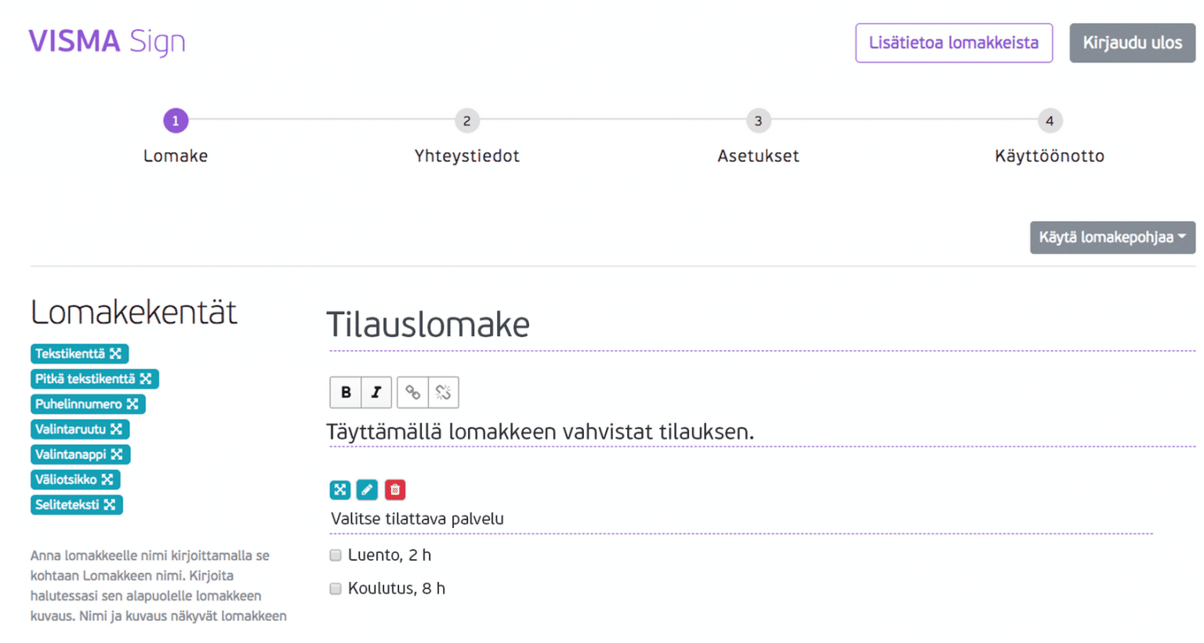Check the Luento, 2 h checkbox
The width and height of the screenshot is (1204, 643).
(335, 554)
